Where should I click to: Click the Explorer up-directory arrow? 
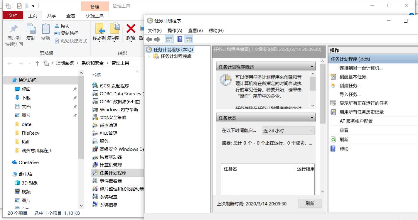click(37, 63)
